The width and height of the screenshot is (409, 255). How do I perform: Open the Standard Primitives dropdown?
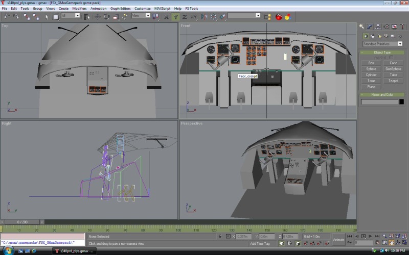coord(382,44)
